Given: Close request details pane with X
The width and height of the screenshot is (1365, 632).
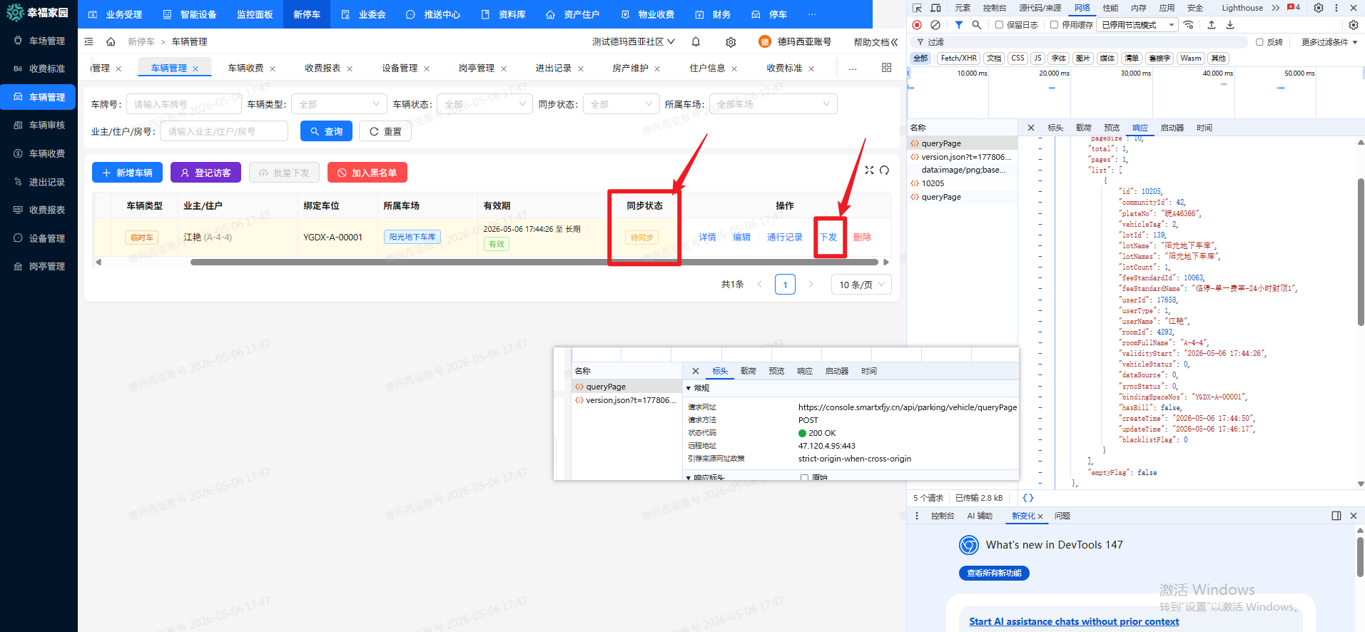Looking at the screenshot, I should point(1031,128).
